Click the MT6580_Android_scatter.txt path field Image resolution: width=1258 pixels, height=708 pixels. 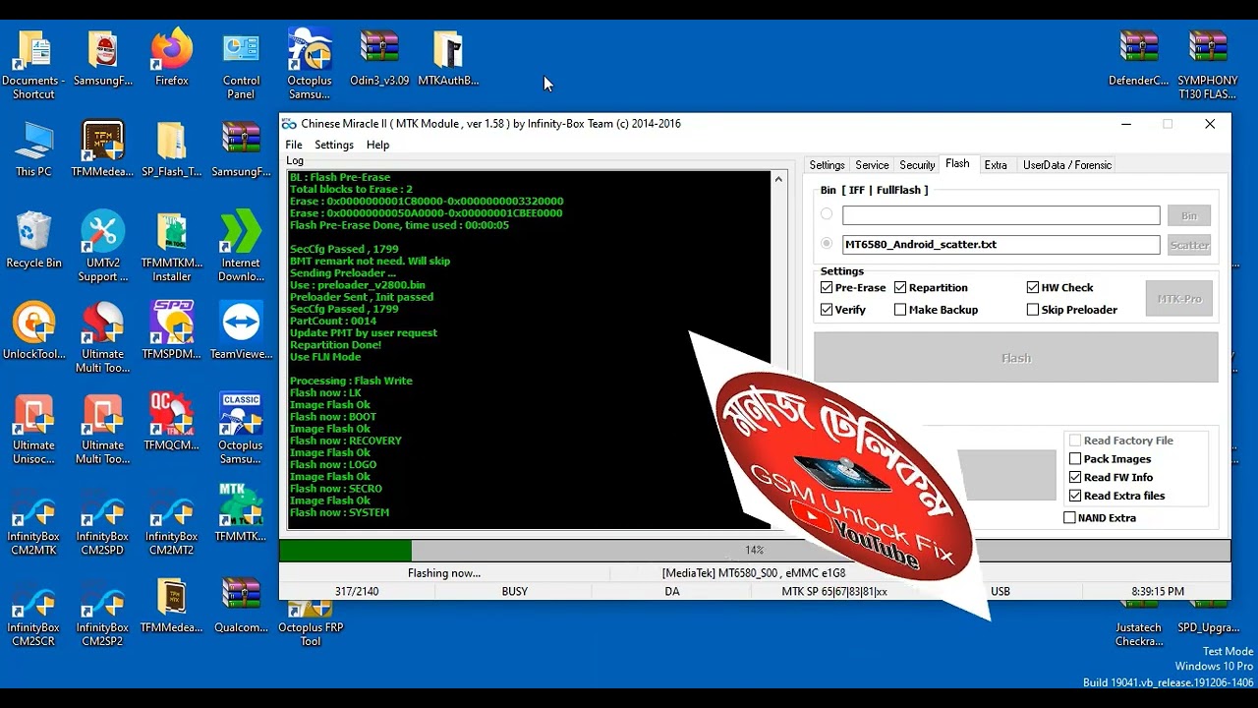(x=1001, y=245)
